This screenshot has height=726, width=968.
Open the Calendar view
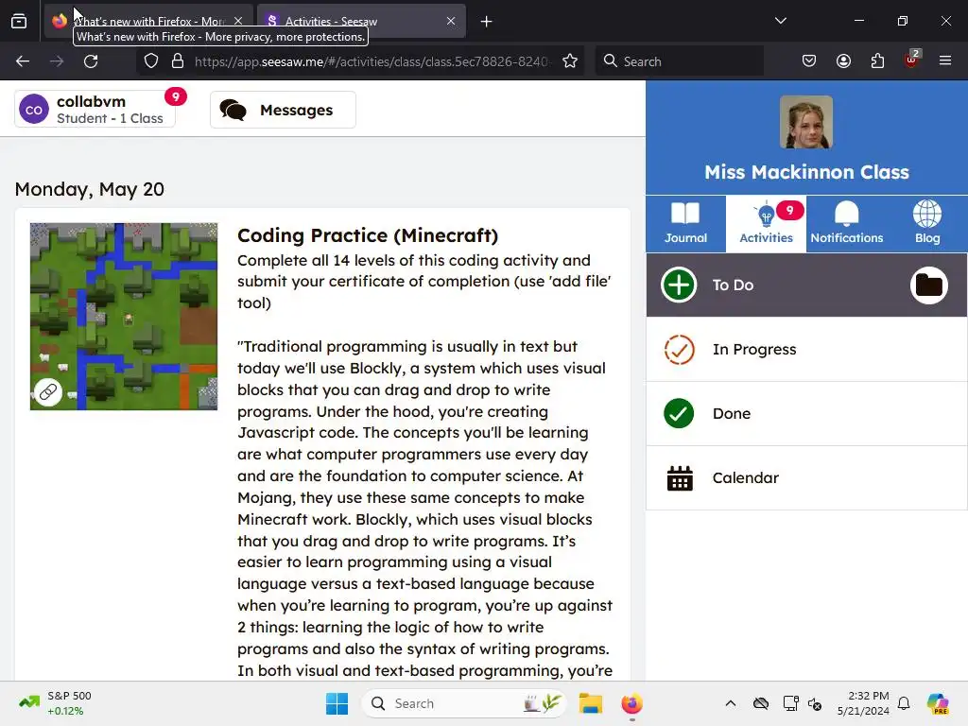point(806,477)
